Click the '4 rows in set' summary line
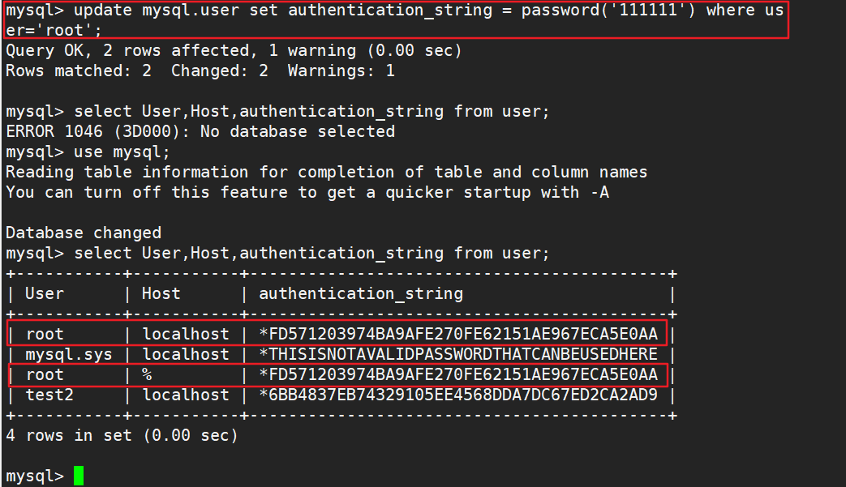 tap(122, 435)
